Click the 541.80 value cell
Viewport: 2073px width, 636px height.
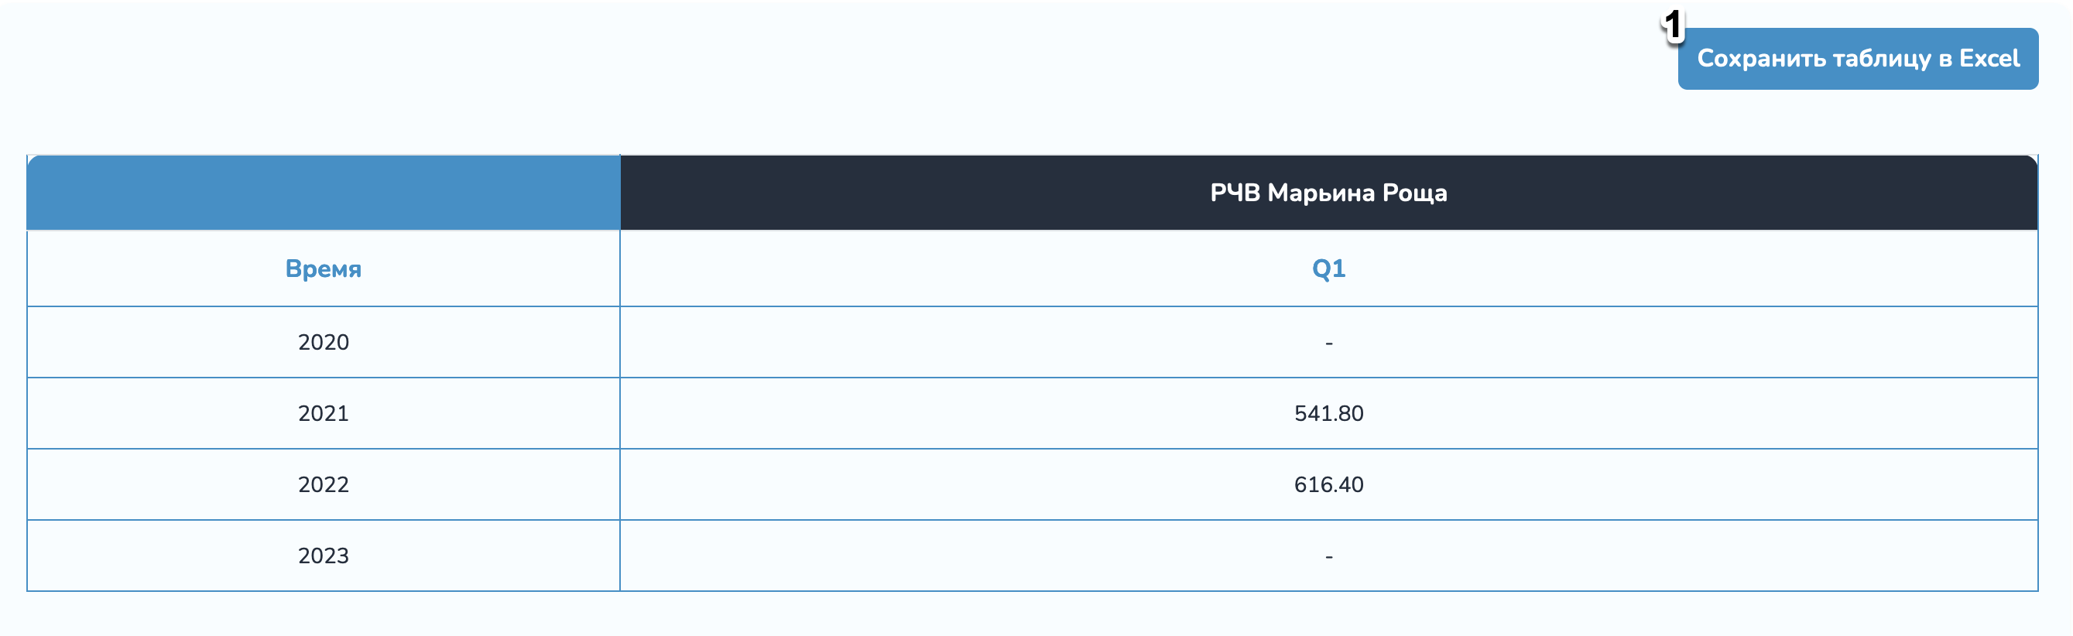click(x=1328, y=413)
